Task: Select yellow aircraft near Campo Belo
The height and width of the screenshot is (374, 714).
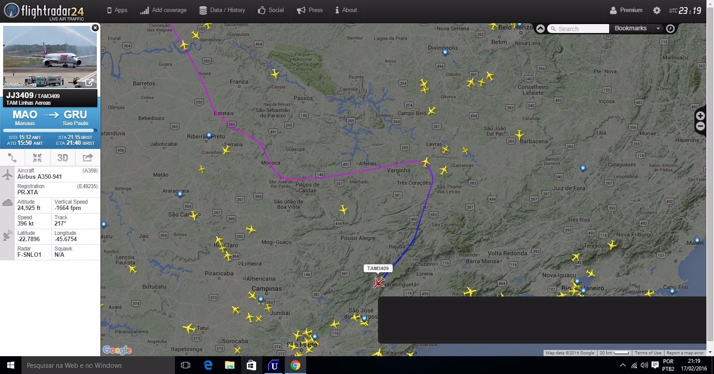Action: pyautogui.click(x=432, y=110)
